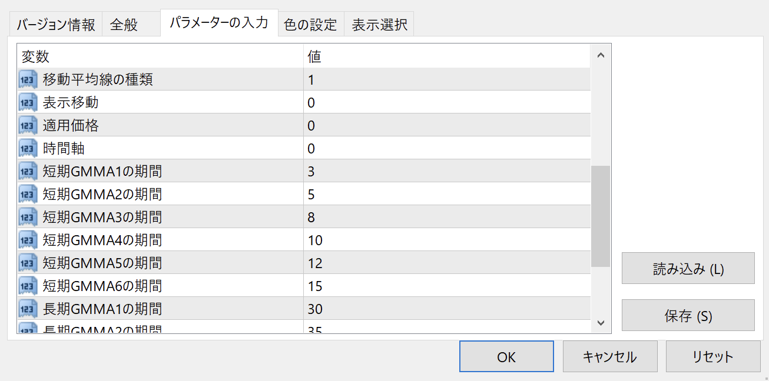Click the icon beside 長期GMMA1の期間
This screenshot has width=769, height=381.
[28, 309]
